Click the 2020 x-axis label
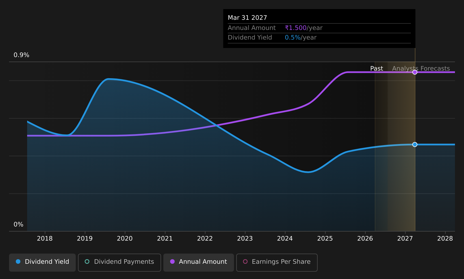Viewport: 464px width, 279px height. 125,239
